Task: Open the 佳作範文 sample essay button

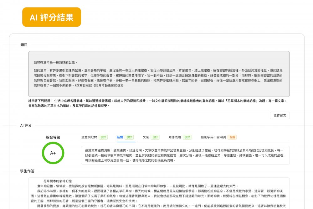Action: tap(280, 115)
